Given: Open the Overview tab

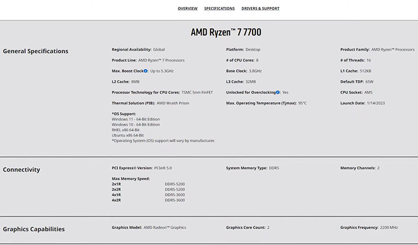Looking at the screenshot, I should [188, 8].
